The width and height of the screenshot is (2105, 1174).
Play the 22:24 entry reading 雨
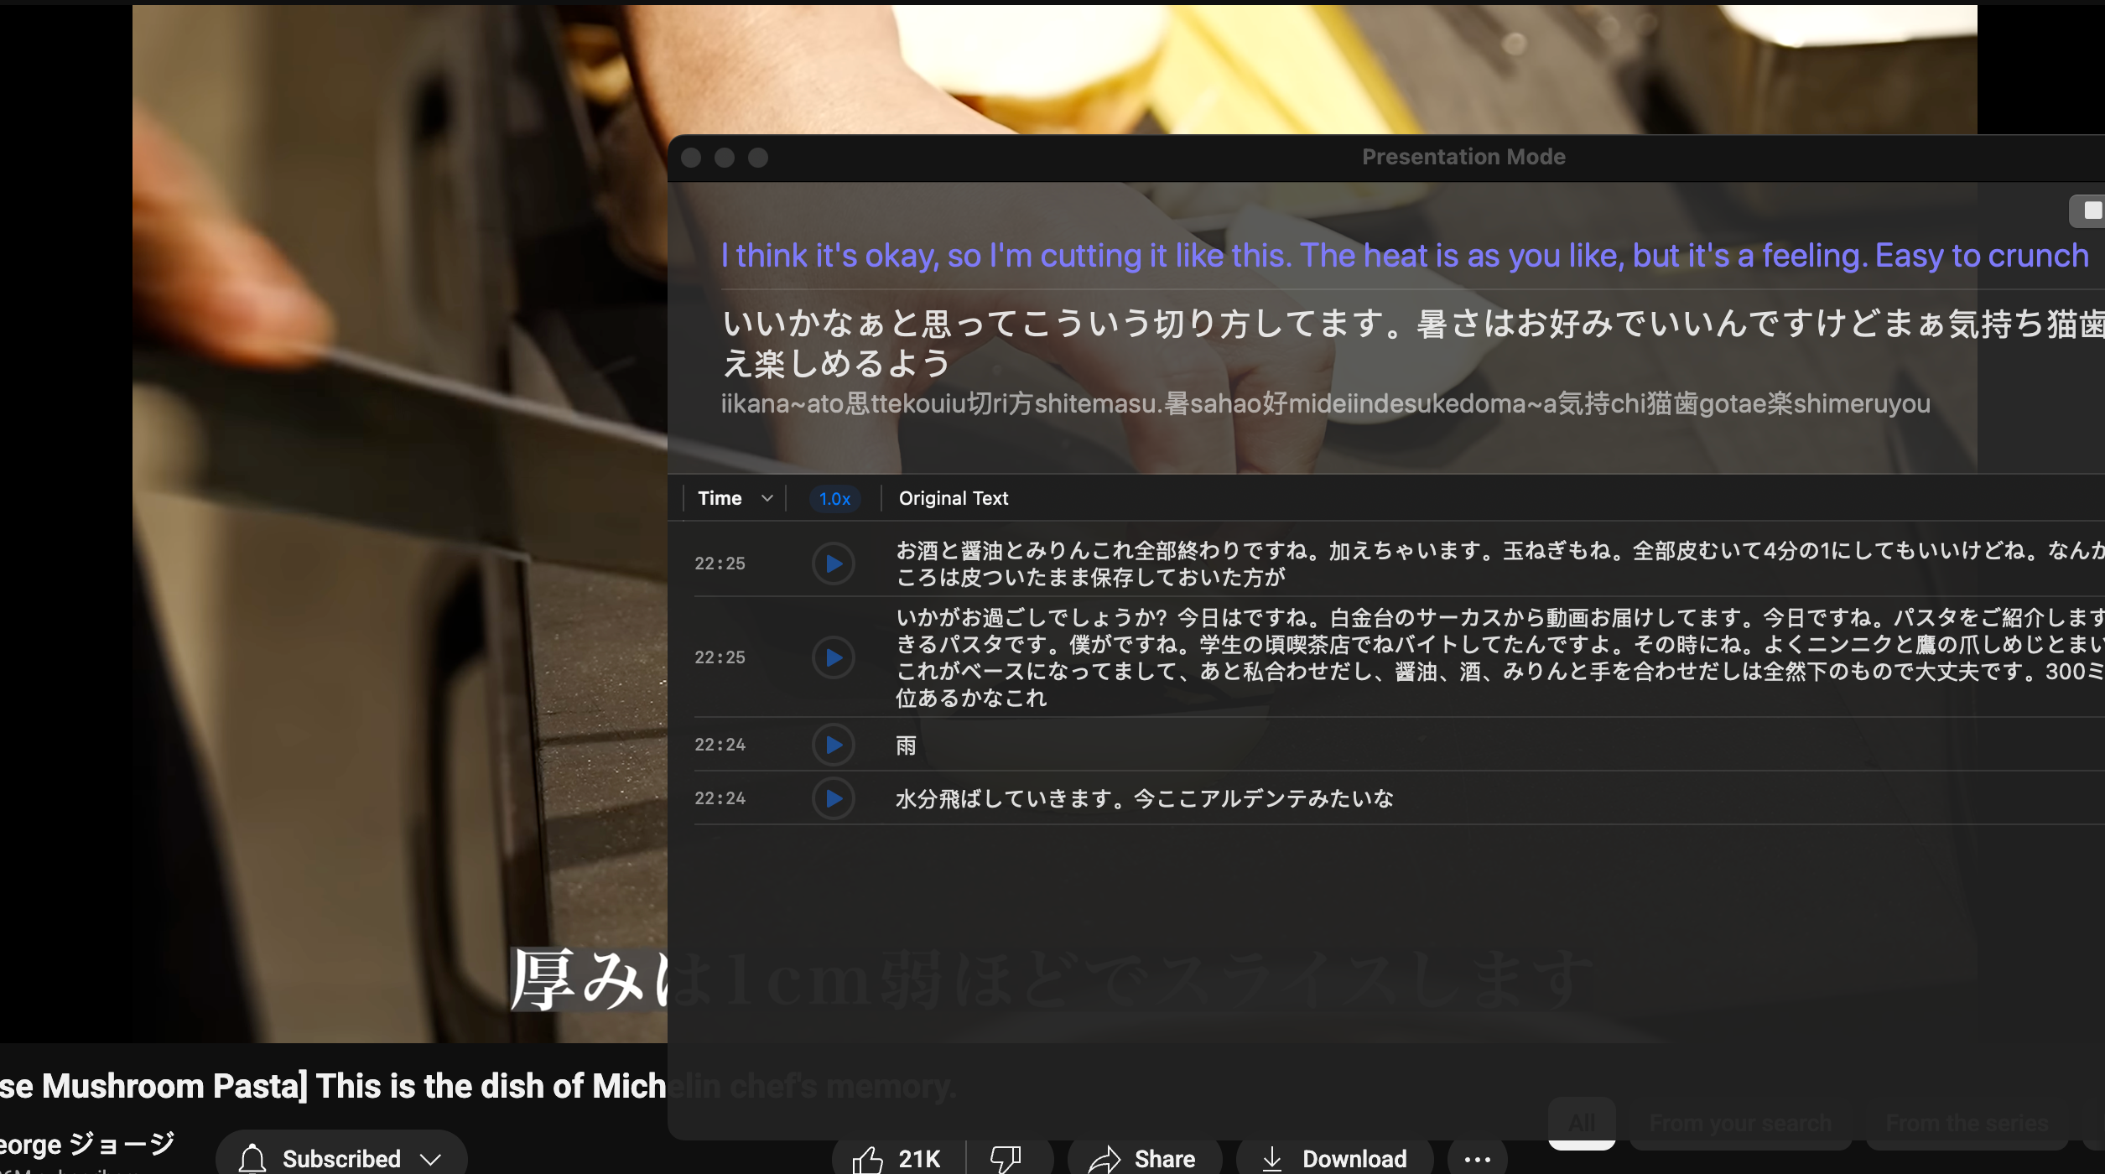point(833,745)
